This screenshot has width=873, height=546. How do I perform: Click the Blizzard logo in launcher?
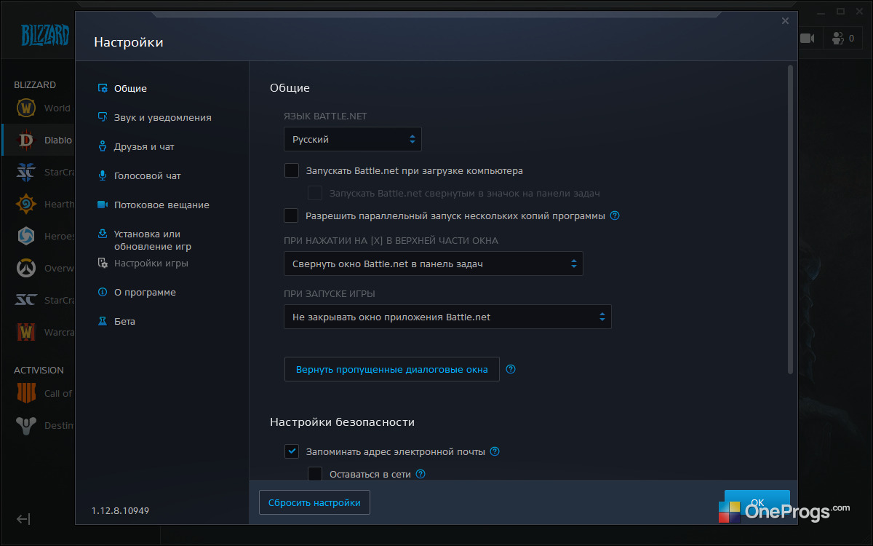click(44, 33)
